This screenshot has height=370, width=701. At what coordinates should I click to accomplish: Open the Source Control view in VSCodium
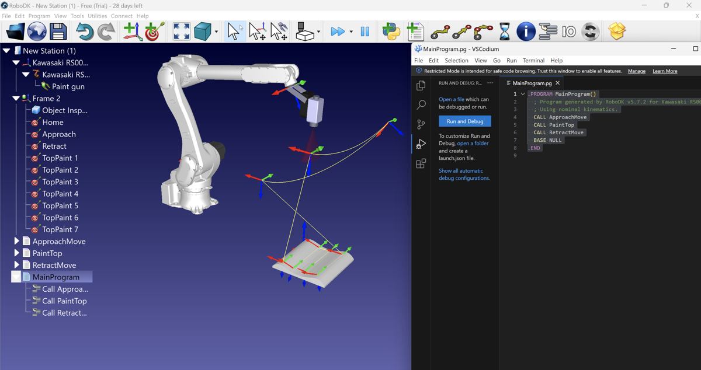[421, 124]
